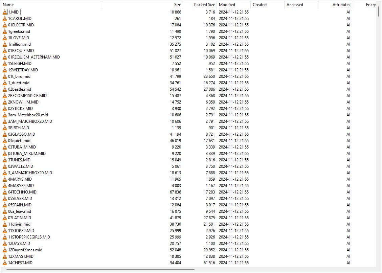Select the icon for 02STICKS.MID
Image resolution: width=382 pixels, height=273 pixels.
(x=5, y=109)
